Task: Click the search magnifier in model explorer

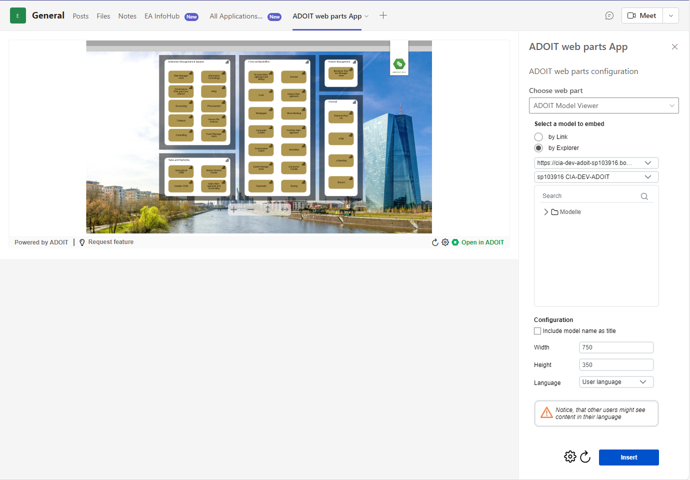Action: (644, 196)
